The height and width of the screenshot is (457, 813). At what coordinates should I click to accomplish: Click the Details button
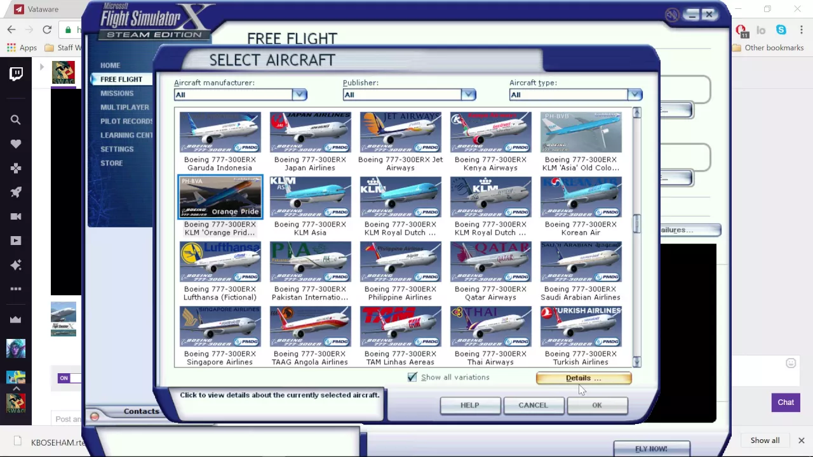click(584, 378)
